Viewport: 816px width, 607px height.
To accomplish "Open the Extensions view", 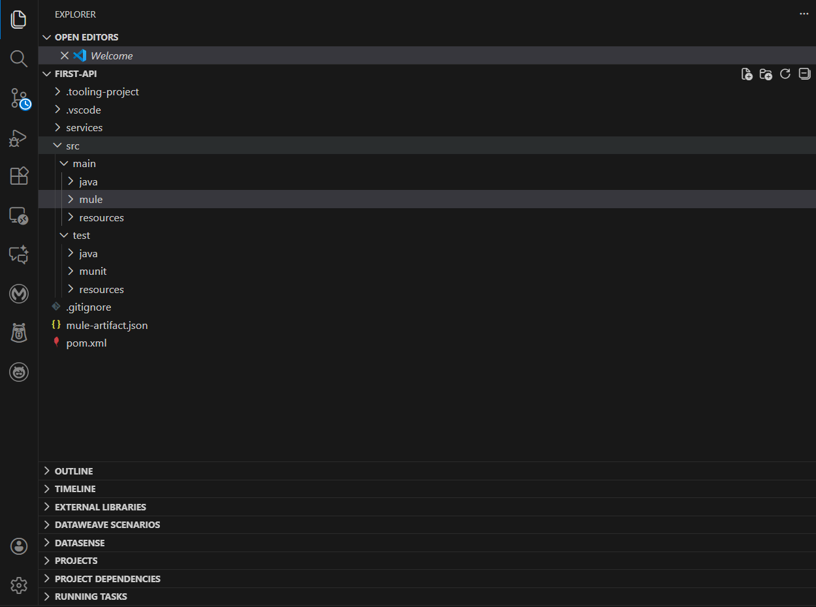I will 19,176.
